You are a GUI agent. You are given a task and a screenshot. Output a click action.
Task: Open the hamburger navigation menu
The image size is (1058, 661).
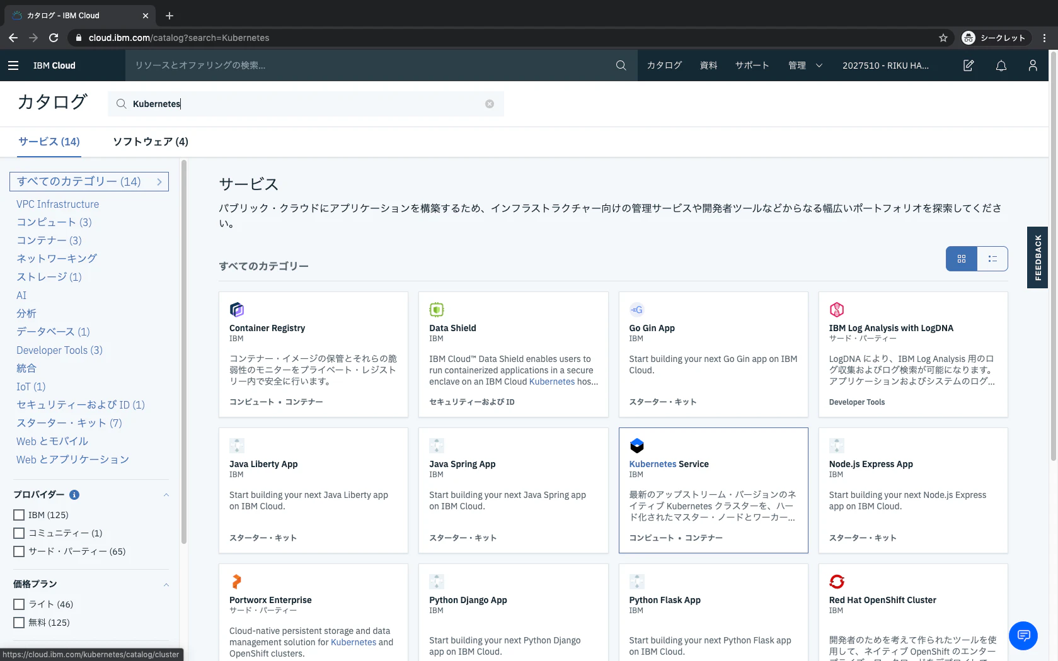point(13,65)
